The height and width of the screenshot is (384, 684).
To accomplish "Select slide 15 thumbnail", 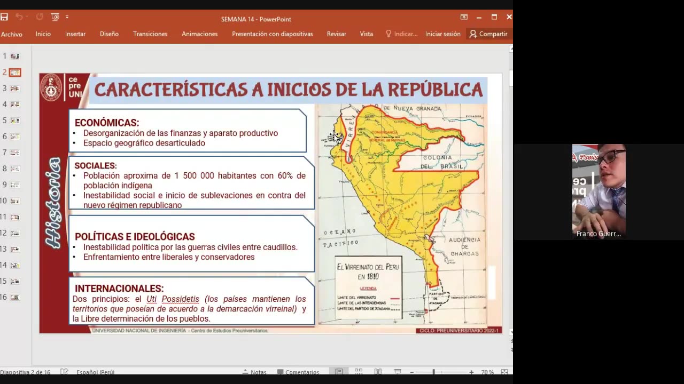I will [15, 281].
